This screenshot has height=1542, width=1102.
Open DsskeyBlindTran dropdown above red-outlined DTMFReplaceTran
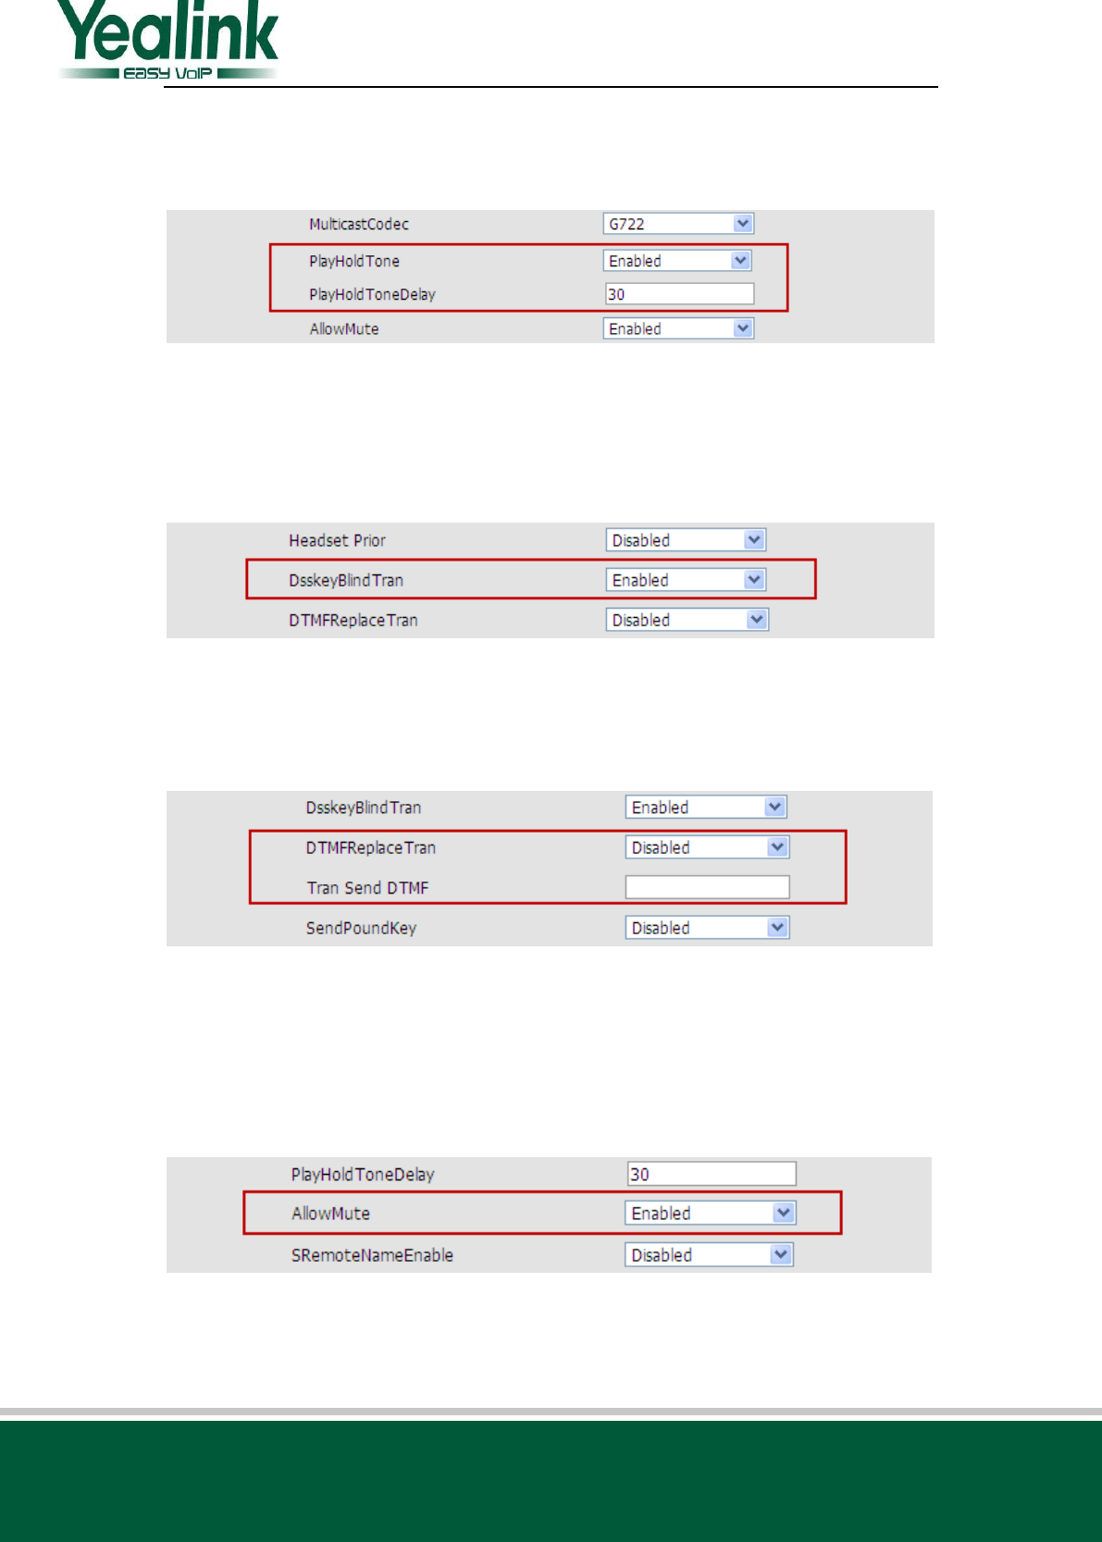click(705, 808)
